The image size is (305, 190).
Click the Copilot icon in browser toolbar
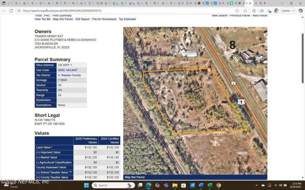(x=301, y=11)
